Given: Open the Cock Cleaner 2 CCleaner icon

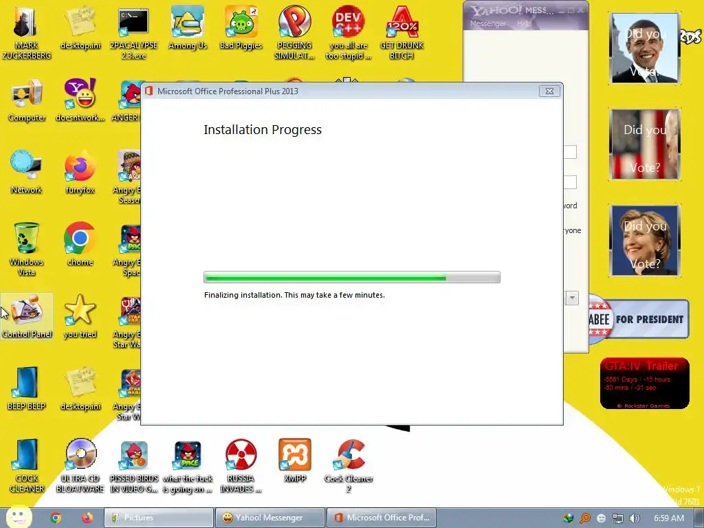Looking at the screenshot, I should coord(349,466).
